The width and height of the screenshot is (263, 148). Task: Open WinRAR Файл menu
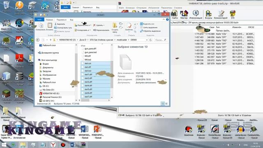pos(121,8)
